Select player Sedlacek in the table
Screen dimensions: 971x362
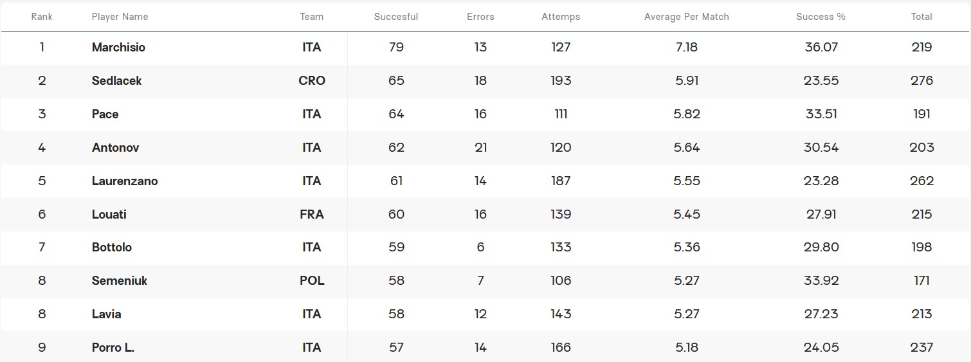[116, 81]
